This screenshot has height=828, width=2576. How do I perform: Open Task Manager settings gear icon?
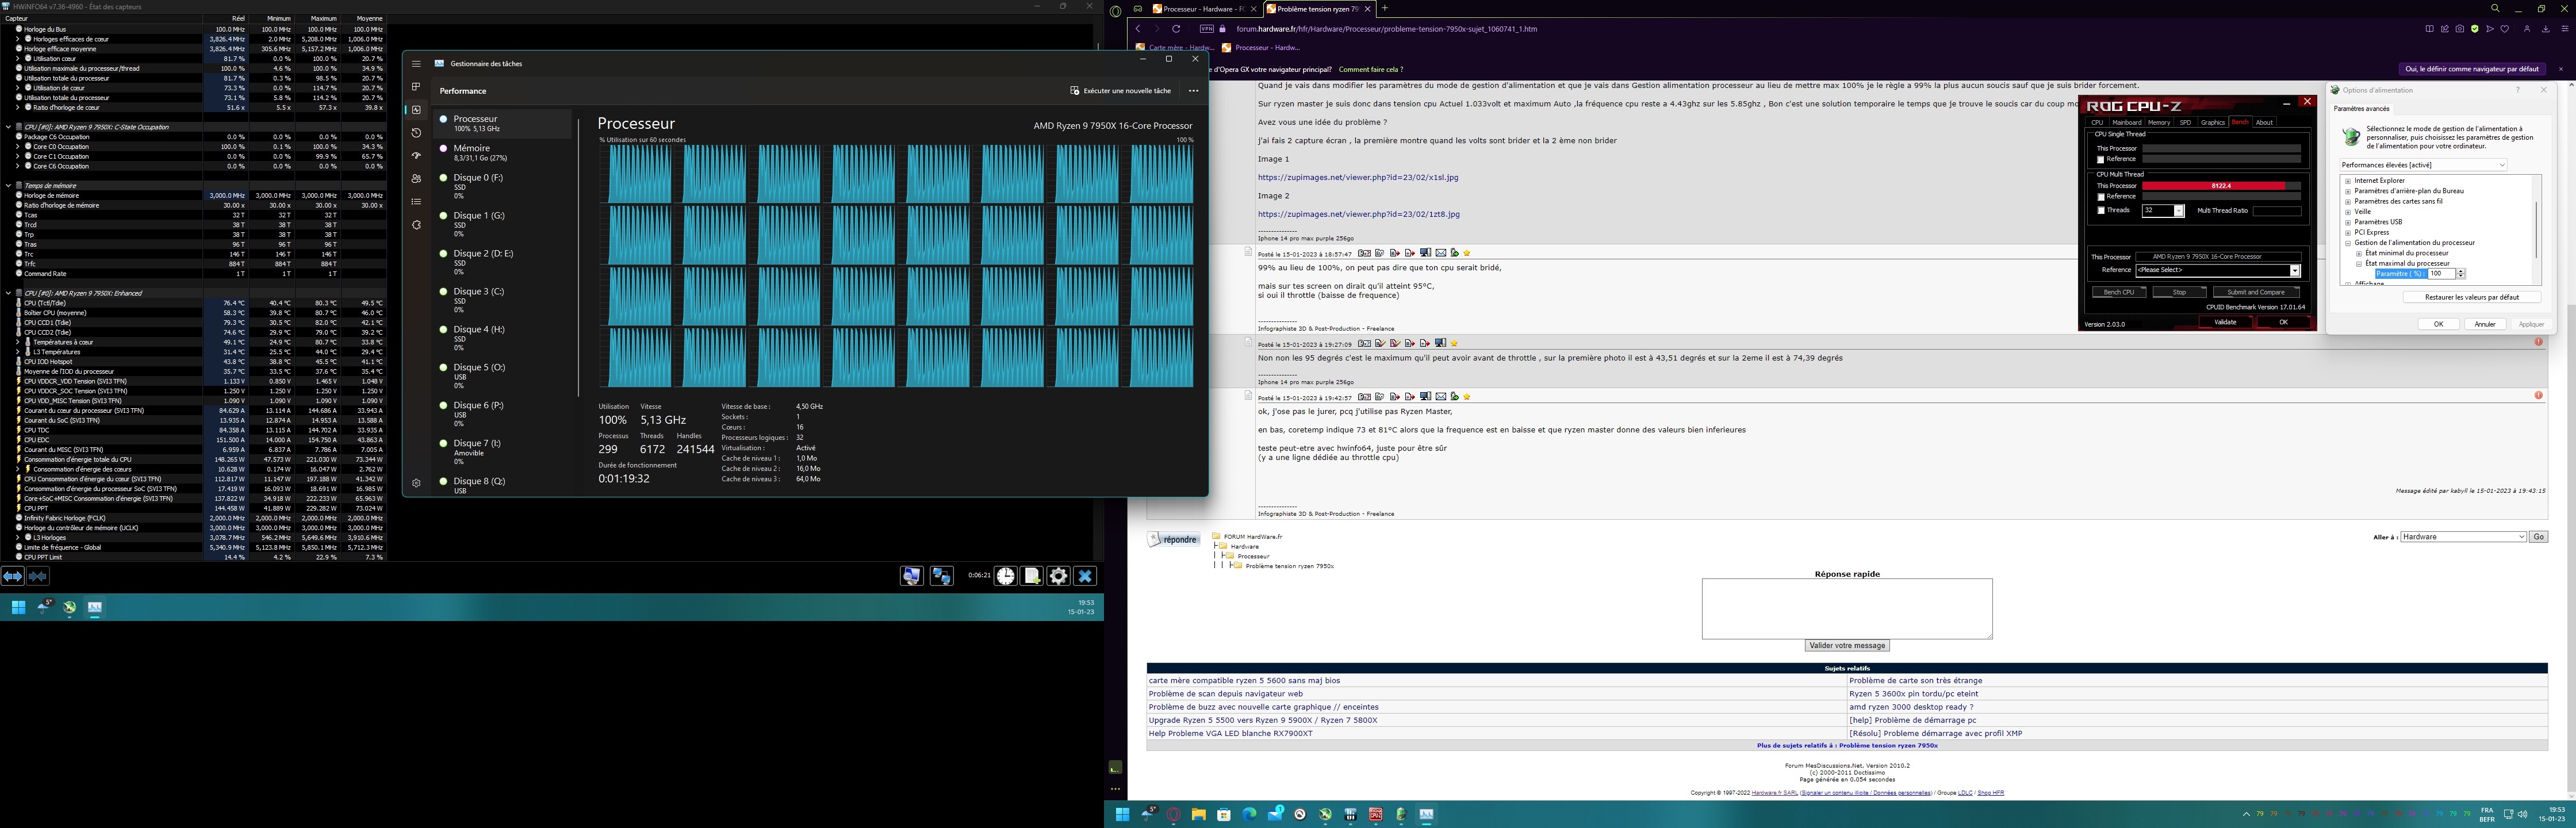click(416, 483)
